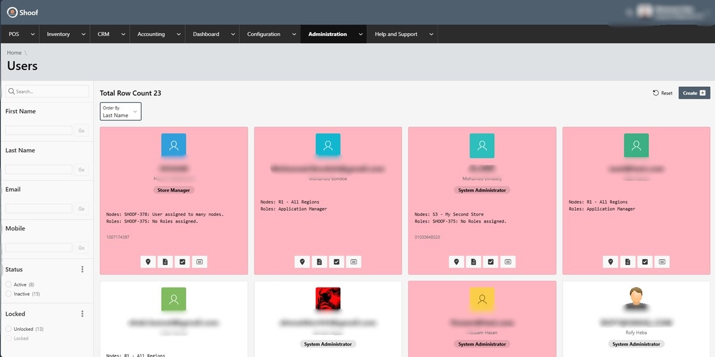Open the CRM menu

click(104, 35)
